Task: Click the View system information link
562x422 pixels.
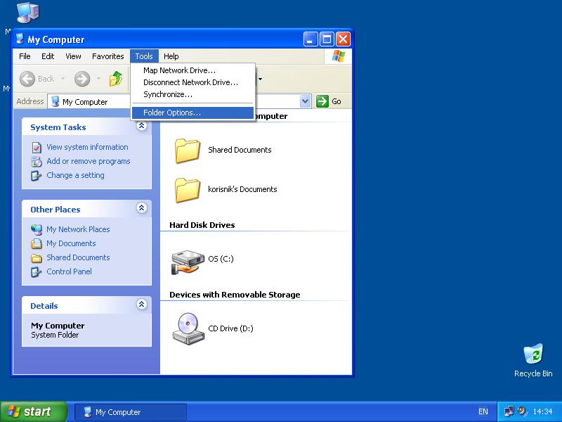Action: point(87,147)
